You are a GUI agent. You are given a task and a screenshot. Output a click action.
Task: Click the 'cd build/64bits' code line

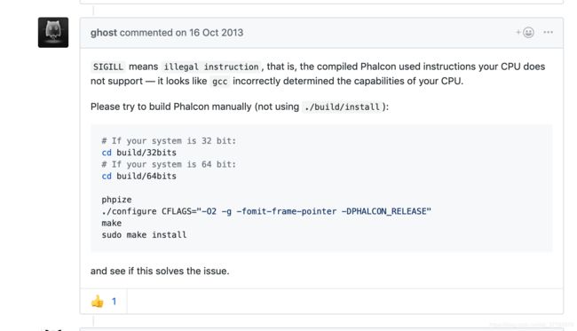click(x=139, y=177)
